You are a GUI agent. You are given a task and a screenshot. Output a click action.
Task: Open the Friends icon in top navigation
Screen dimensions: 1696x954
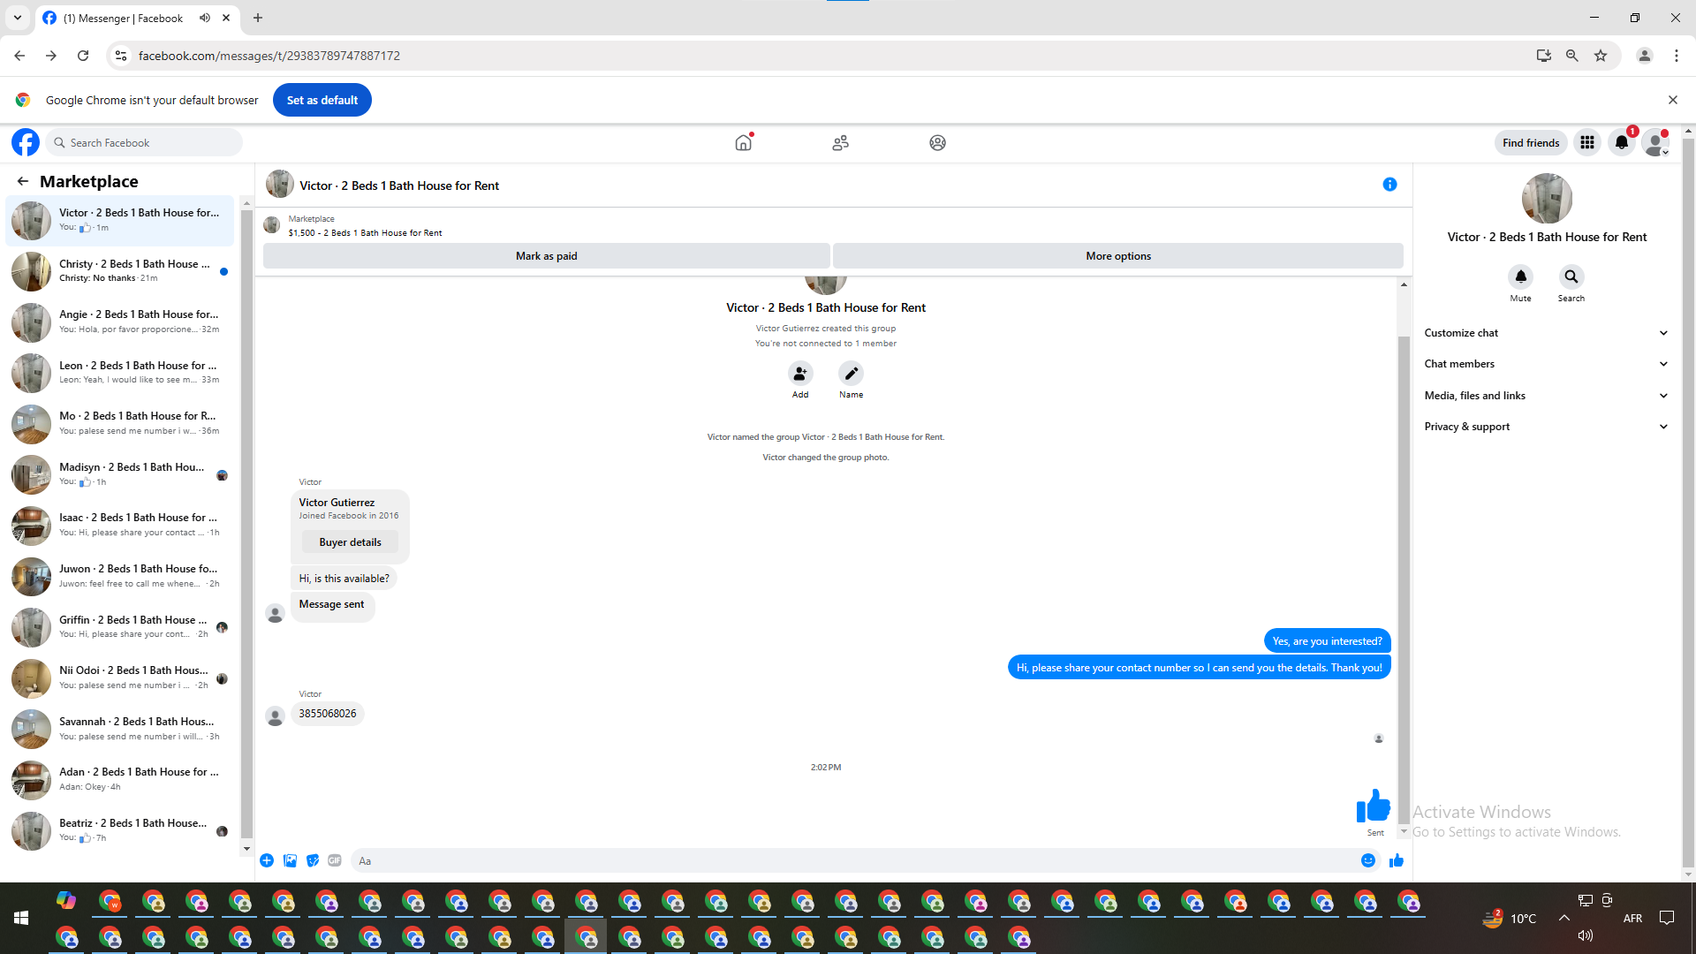click(840, 142)
